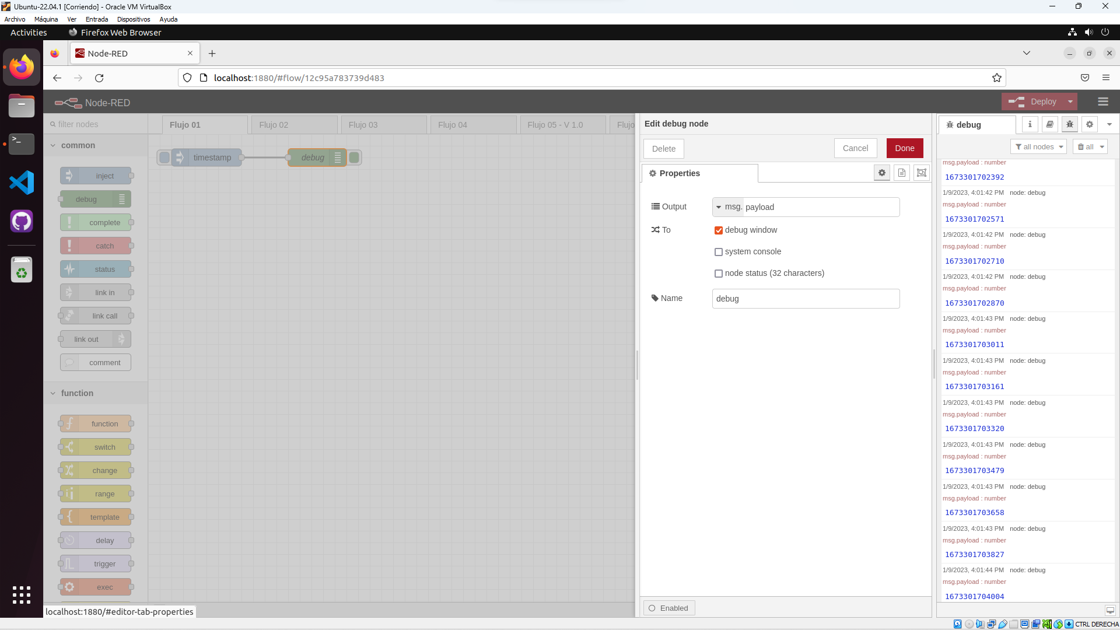Uncheck the debug window checkbox
1120x630 pixels.
719,230
